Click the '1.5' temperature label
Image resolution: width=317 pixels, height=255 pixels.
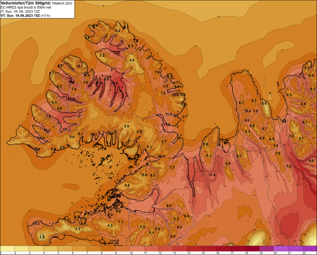(x=42, y=237)
